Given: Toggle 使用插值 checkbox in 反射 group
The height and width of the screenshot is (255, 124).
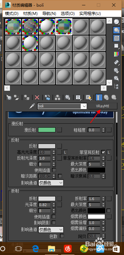Looking at the screenshot, I should [54, 170].
